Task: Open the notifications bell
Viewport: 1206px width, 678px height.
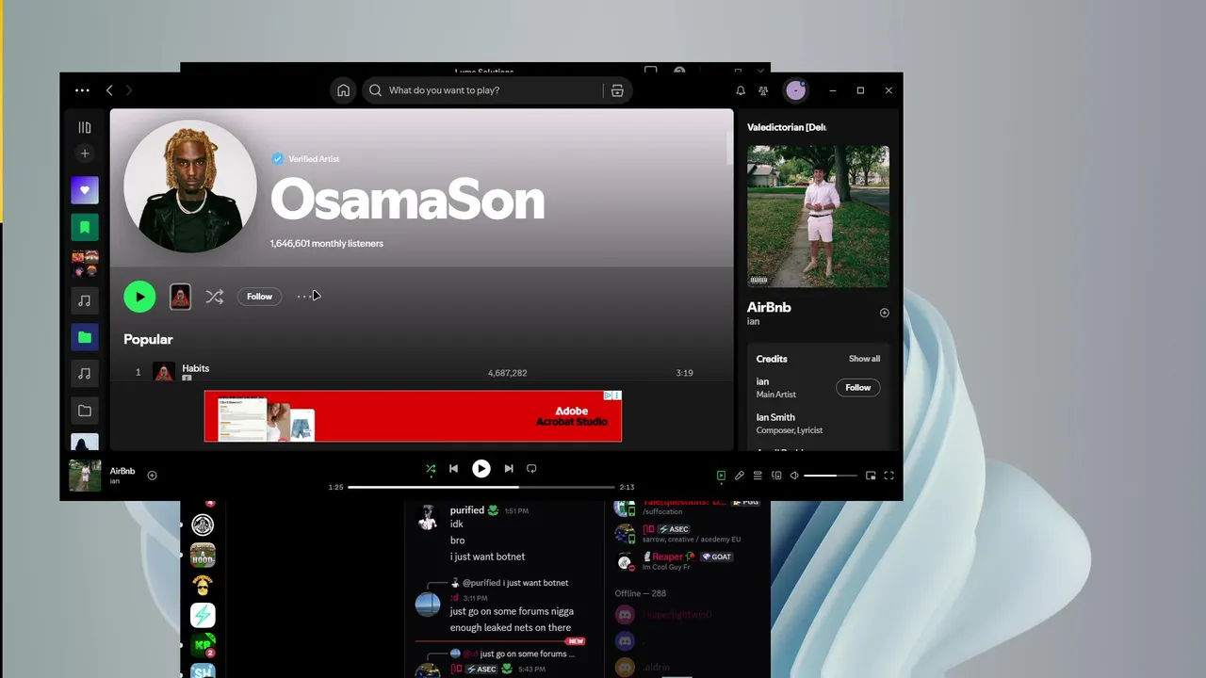Action: coord(741,90)
